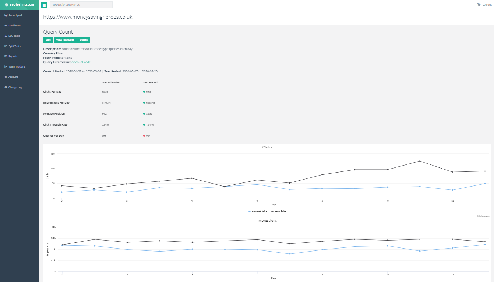This screenshot has width=494, height=282.
Task: Click Click Through Rate control value 0.64 %
Action: point(105,124)
